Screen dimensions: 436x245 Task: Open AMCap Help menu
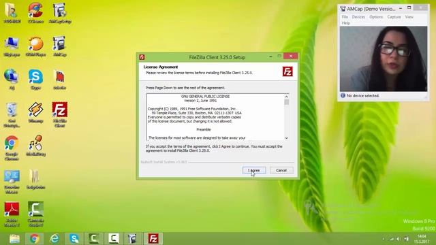point(345,23)
